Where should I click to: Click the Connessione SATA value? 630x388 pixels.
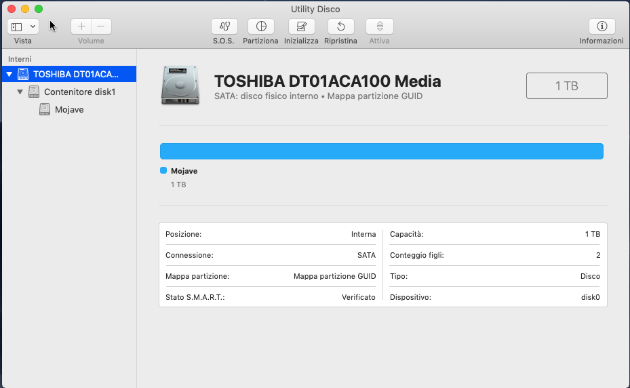click(366, 255)
